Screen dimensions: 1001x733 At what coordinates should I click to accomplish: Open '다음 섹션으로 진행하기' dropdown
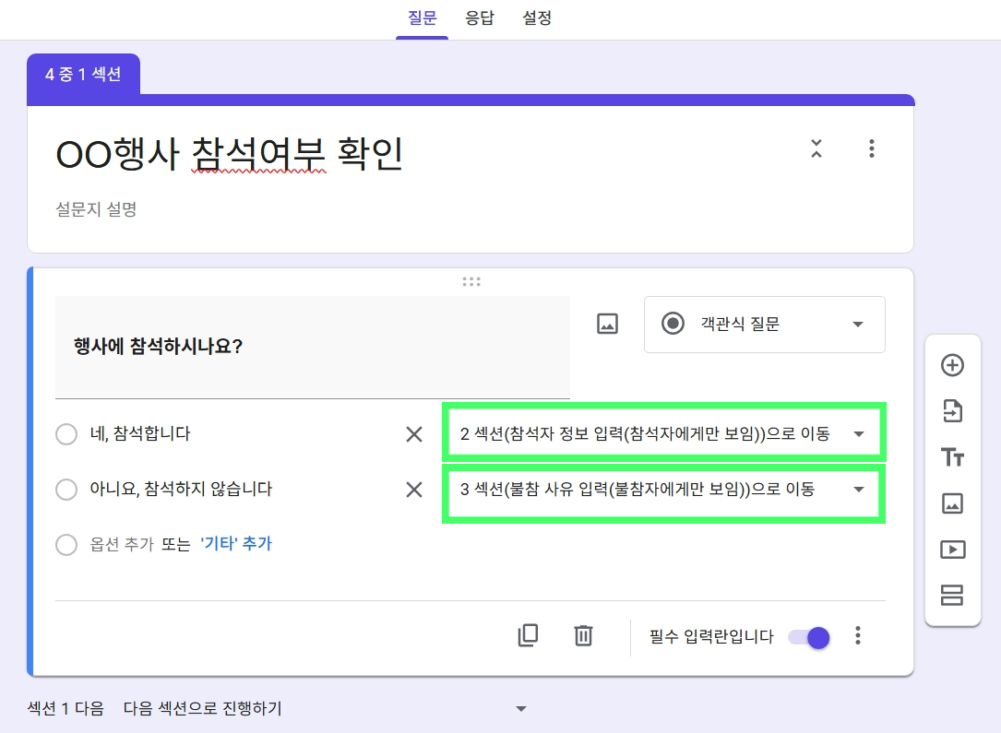325,708
